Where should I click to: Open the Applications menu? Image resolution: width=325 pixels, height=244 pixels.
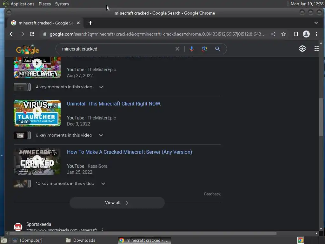click(x=23, y=4)
